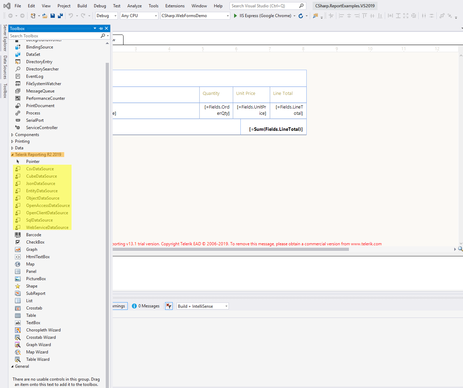Choose the Panel tool icon

pyautogui.click(x=18, y=271)
